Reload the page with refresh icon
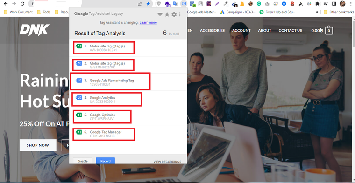Image resolution: width=355 pixels, height=183 pixels. [x=22, y=4]
